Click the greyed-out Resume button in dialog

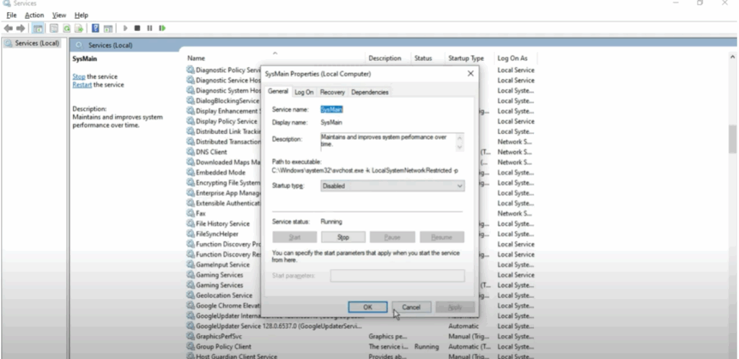click(x=442, y=237)
